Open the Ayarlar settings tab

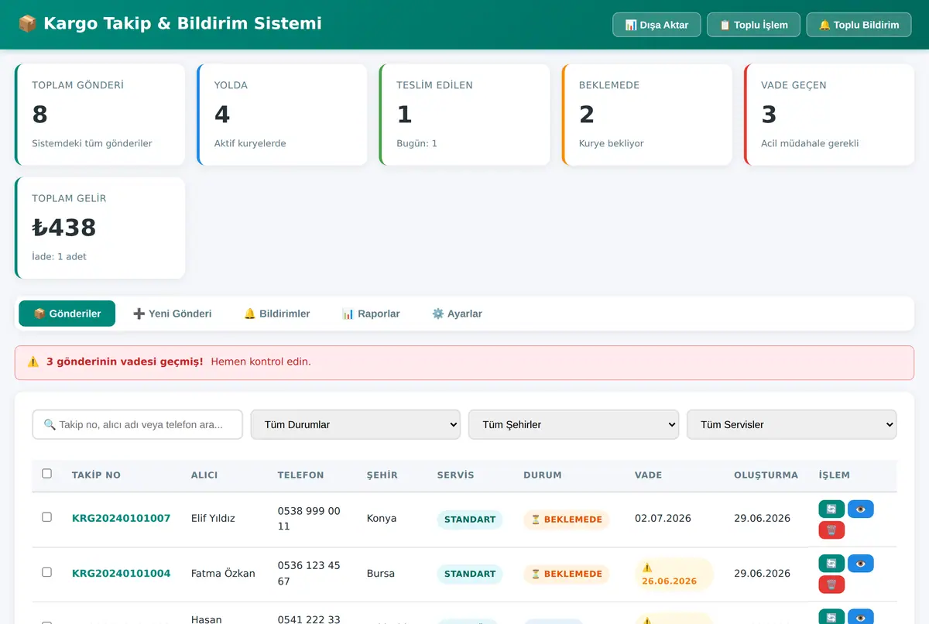click(x=457, y=314)
